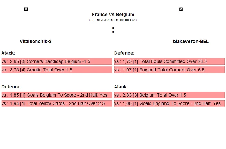Select the Belgium Total Over 1.5 bet row
This screenshot has height=149, width=226.
click(169, 95)
